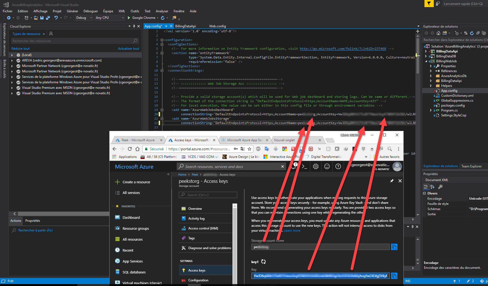488x286 pixels.
Task: Click the Save All toolbar icon
Action: [x=48, y=18]
